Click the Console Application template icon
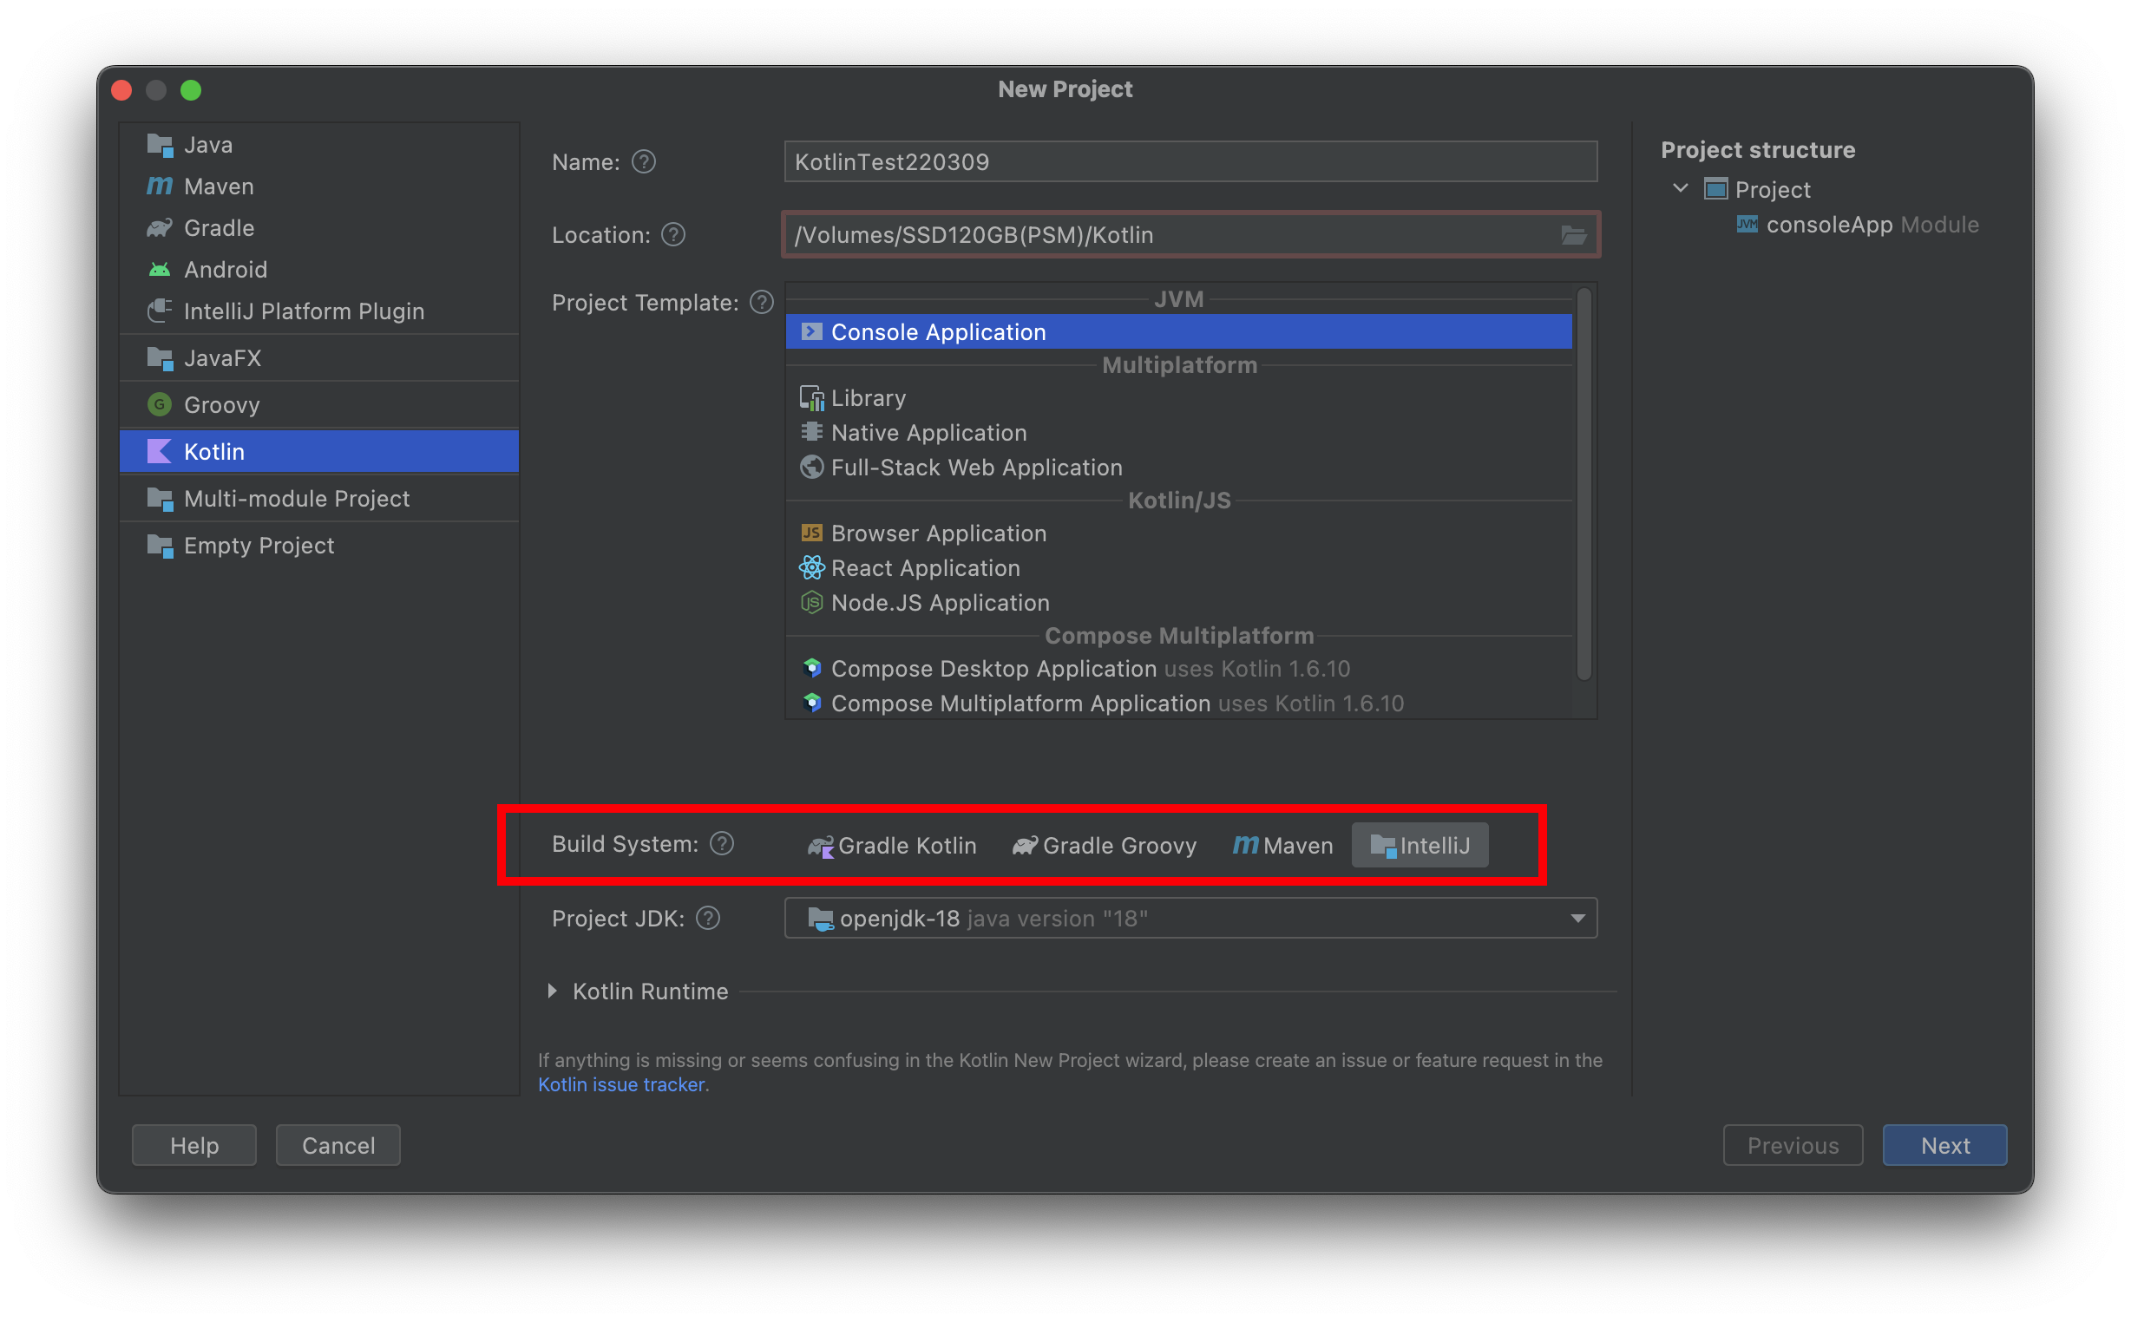 [x=811, y=331]
